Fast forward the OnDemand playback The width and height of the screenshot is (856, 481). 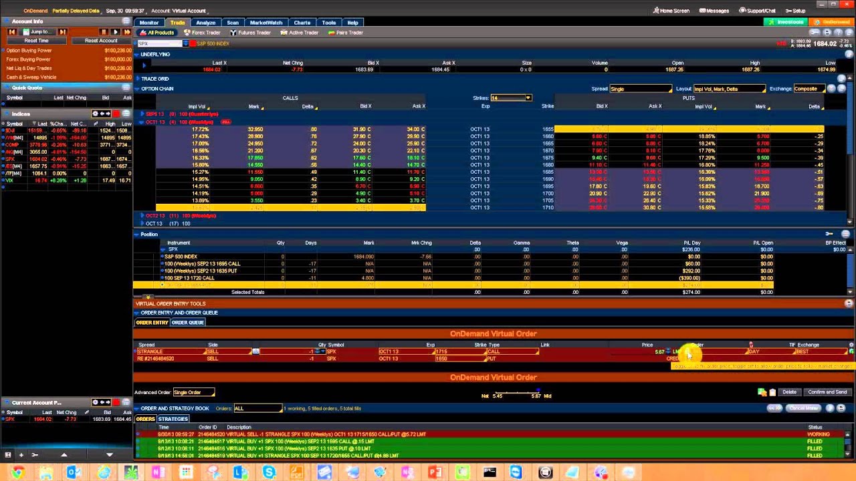[126, 32]
